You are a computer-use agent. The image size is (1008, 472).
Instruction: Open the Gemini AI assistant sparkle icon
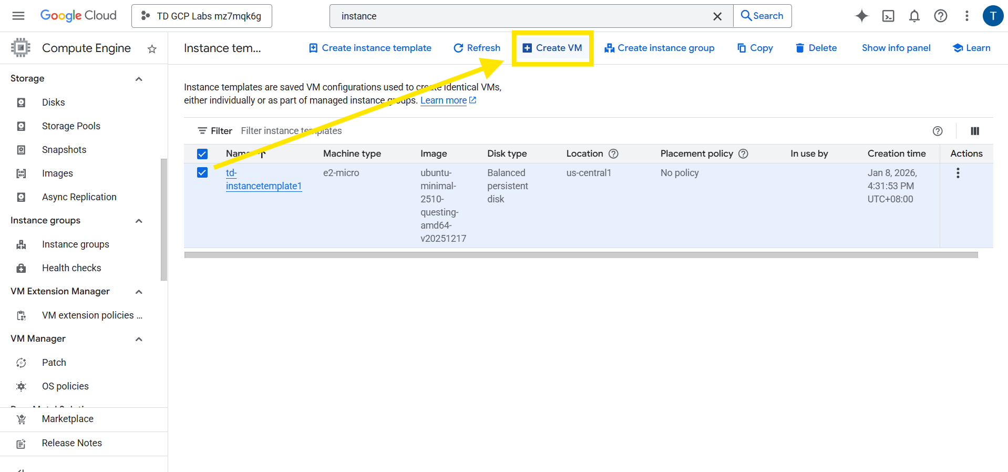pyautogui.click(x=861, y=16)
